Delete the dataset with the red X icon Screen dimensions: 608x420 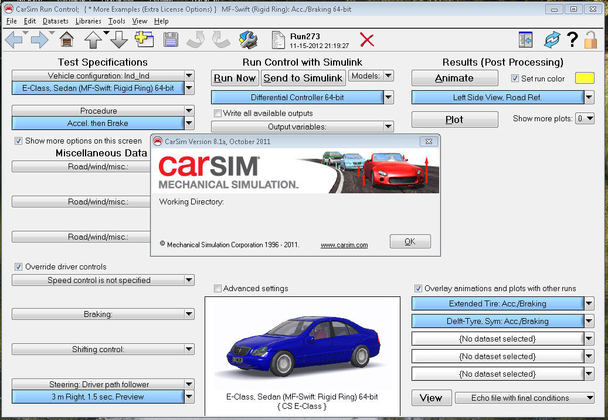[367, 40]
